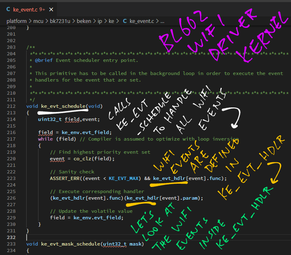This screenshot has width=291, height=255.
Task: Open the 'mcu' breadcrumb folder
Action: 38,21
